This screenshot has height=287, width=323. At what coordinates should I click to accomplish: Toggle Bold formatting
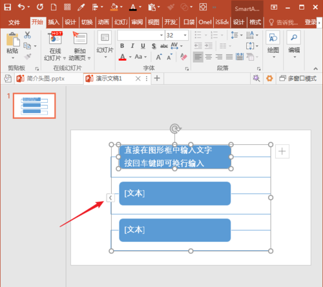click(122, 46)
